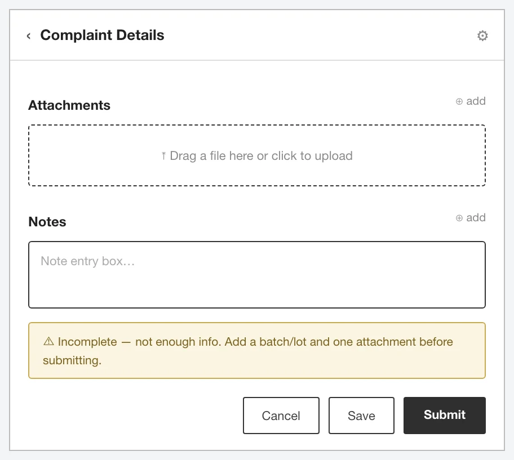
Task: Focus the Note entry box field
Action: click(x=257, y=275)
